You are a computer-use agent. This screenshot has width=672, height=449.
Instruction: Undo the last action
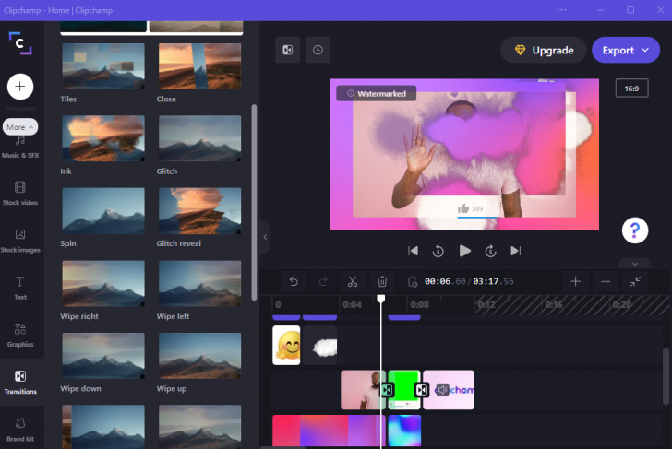pos(294,281)
